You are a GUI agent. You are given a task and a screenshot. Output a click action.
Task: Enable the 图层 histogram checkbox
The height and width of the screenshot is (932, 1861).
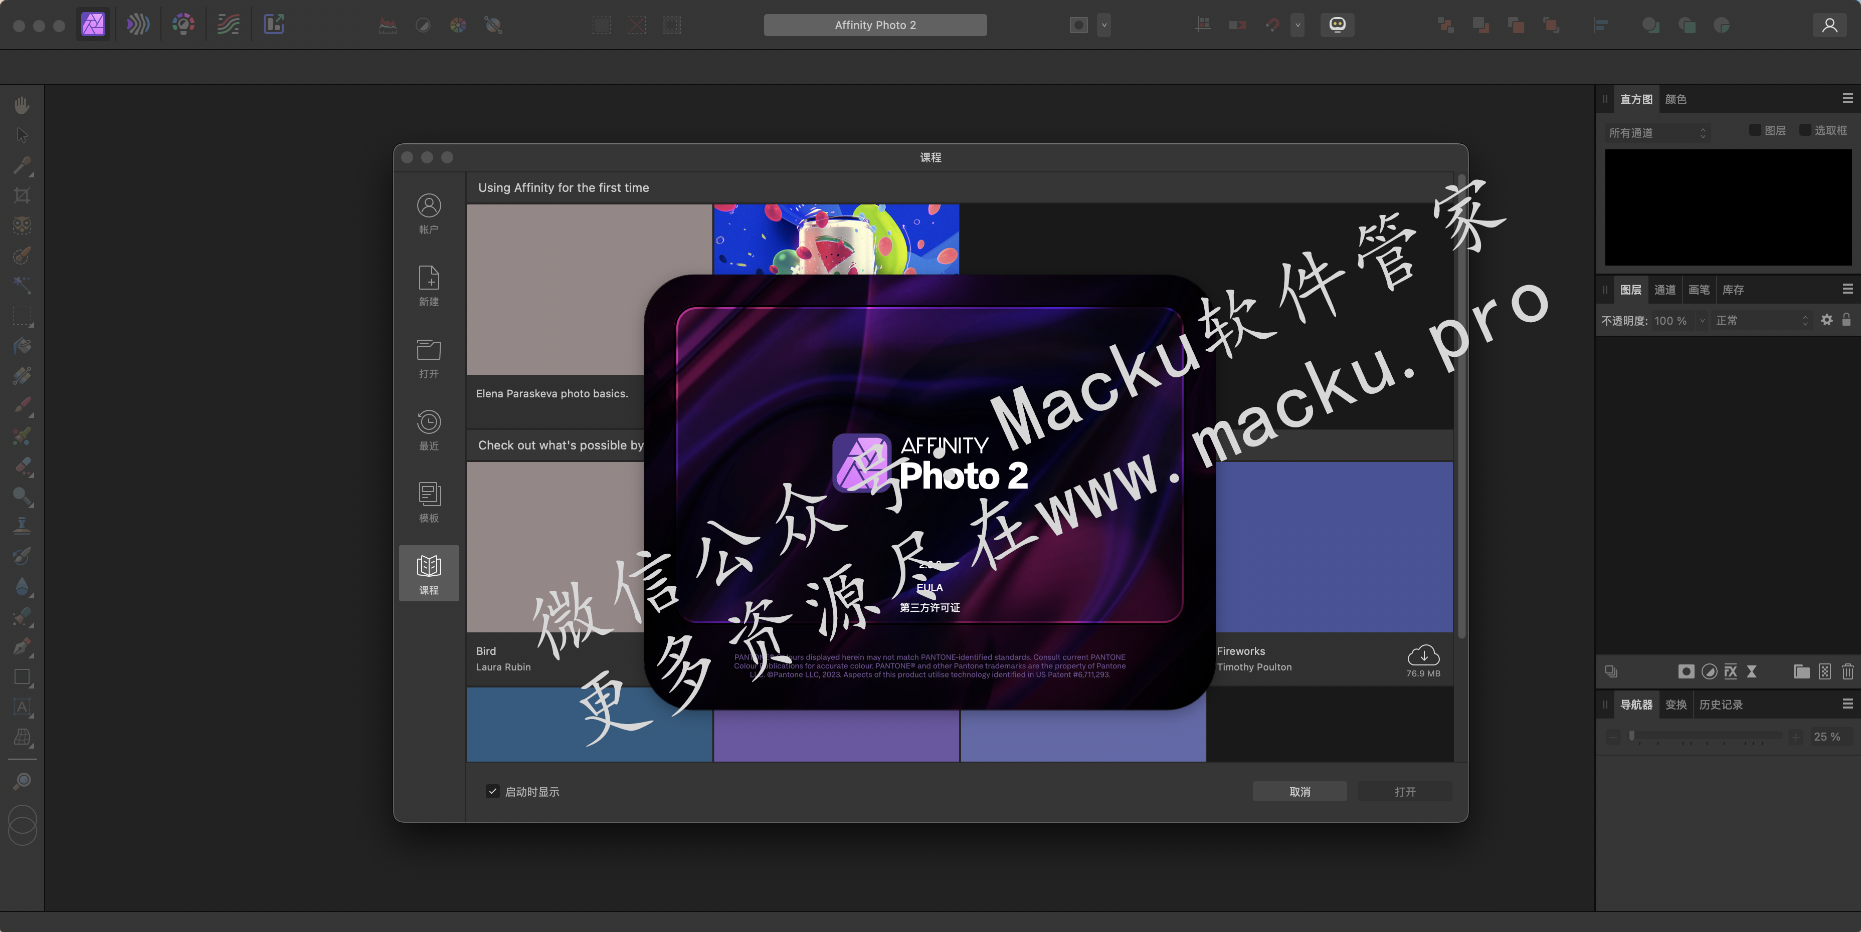[1754, 130]
